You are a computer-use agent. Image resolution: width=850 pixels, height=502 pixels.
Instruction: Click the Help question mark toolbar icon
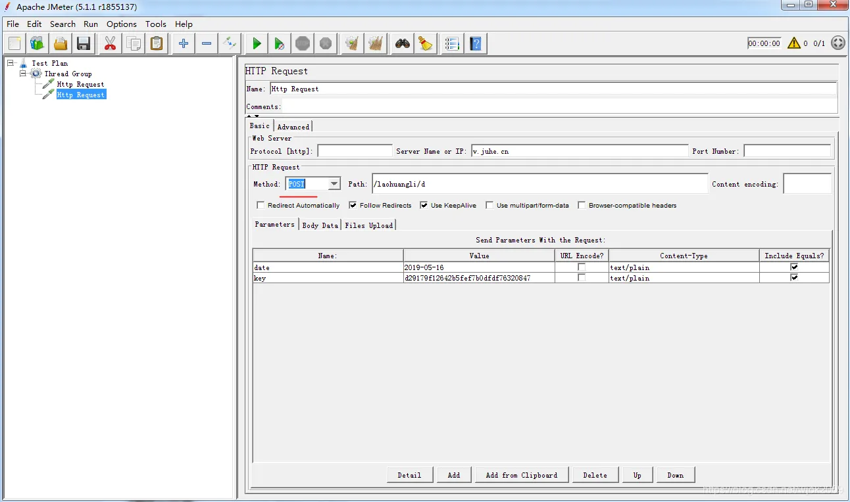click(x=476, y=44)
